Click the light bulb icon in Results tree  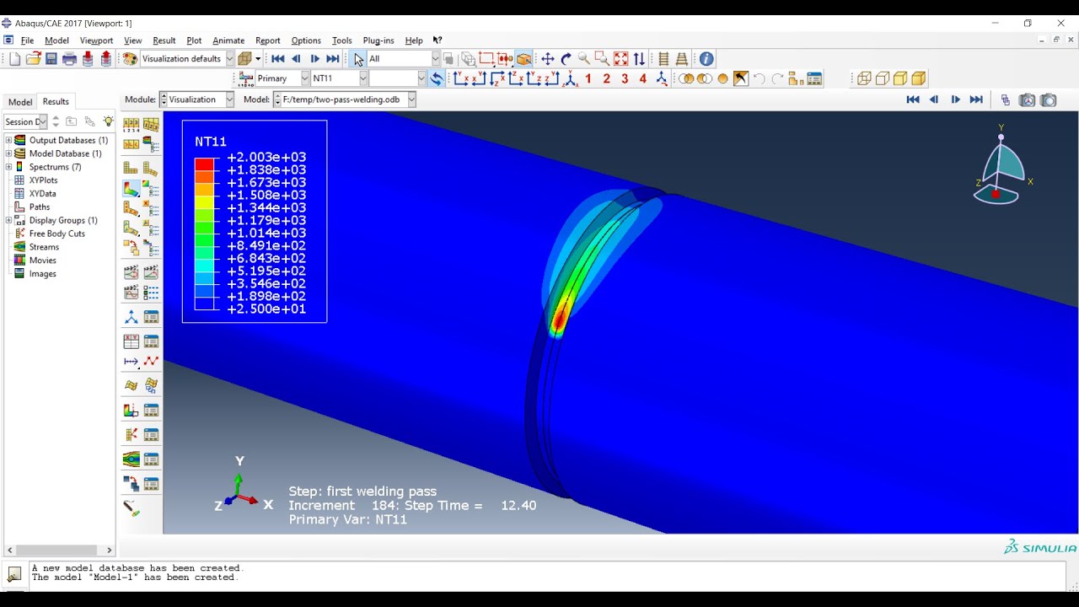(108, 121)
